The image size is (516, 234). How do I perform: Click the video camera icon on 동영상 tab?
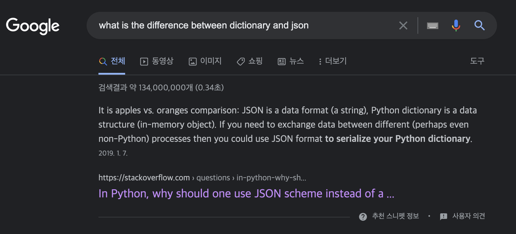click(144, 61)
